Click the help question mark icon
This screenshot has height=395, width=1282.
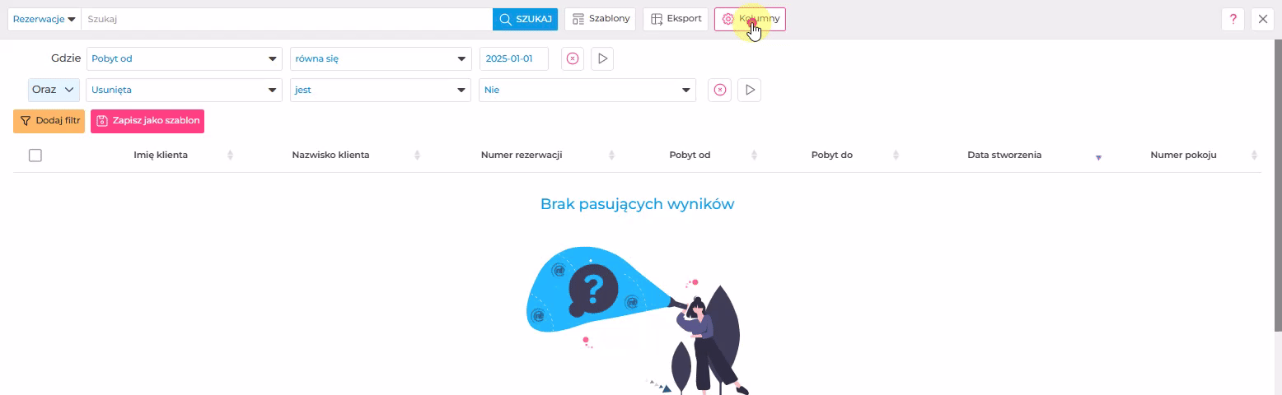[x=1233, y=20]
